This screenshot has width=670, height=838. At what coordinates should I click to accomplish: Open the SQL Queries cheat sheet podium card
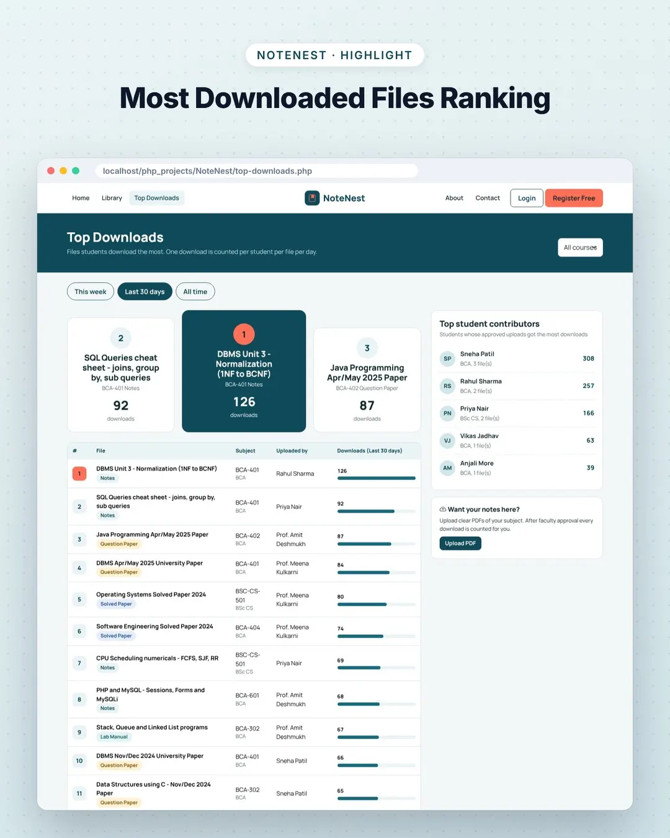(121, 375)
